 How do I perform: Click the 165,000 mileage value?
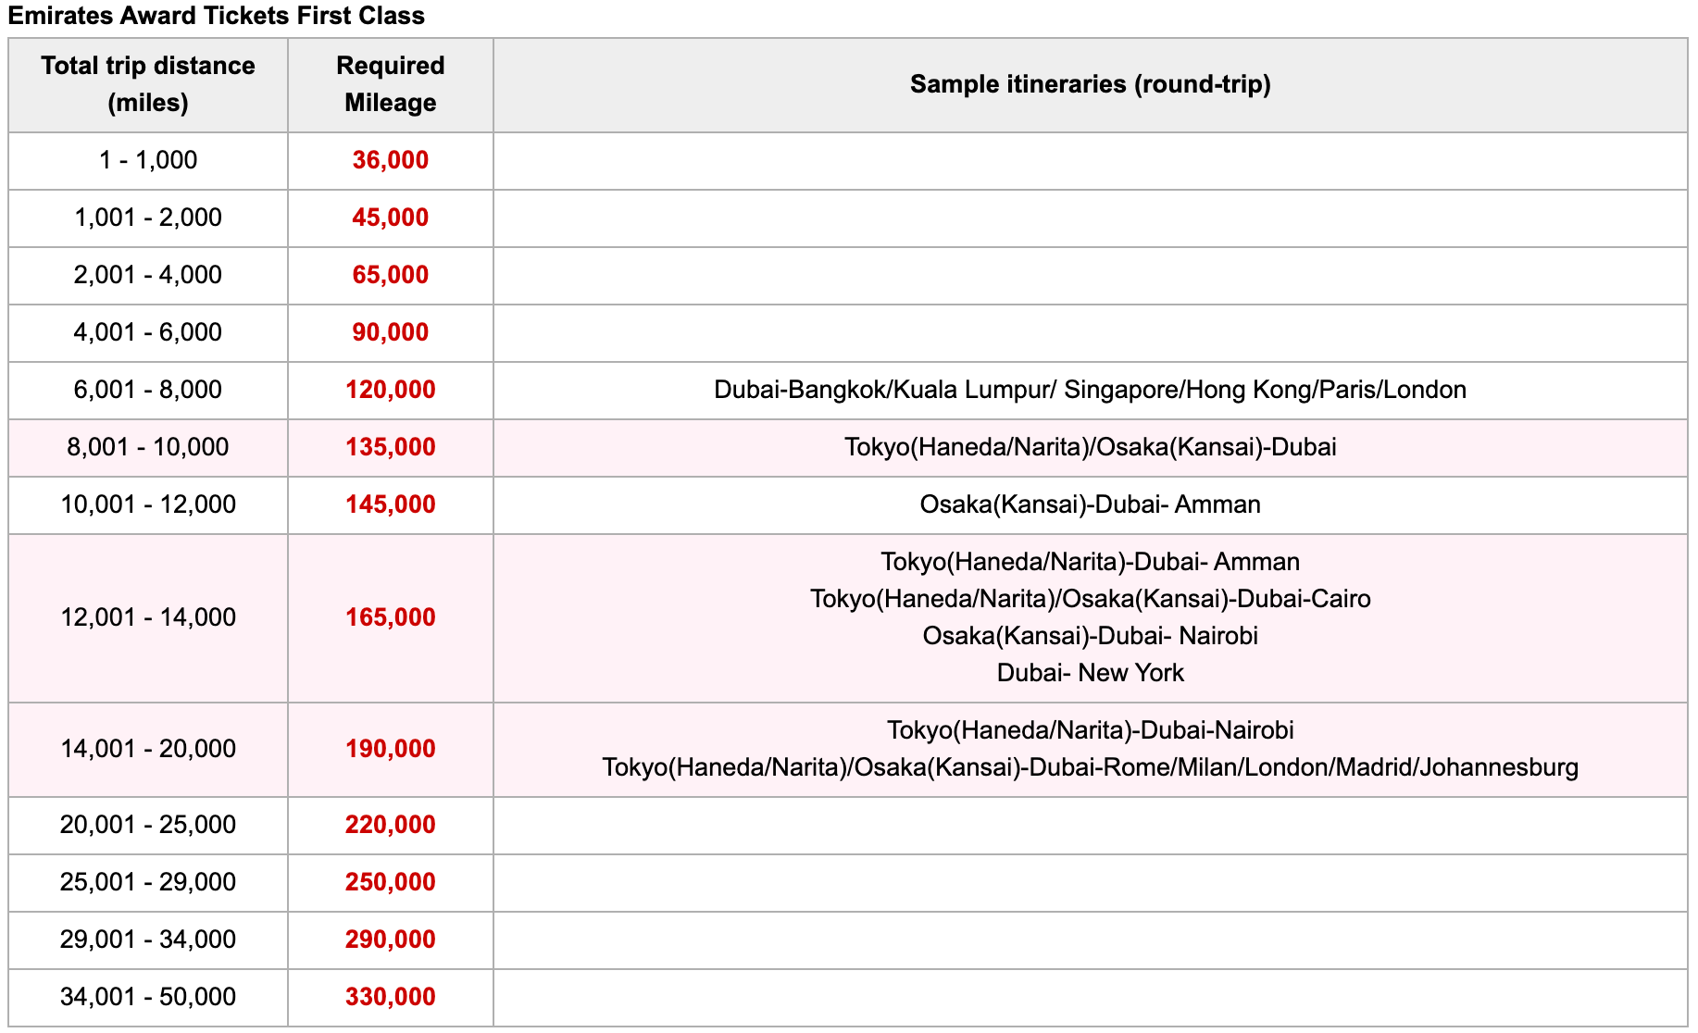(x=390, y=616)
